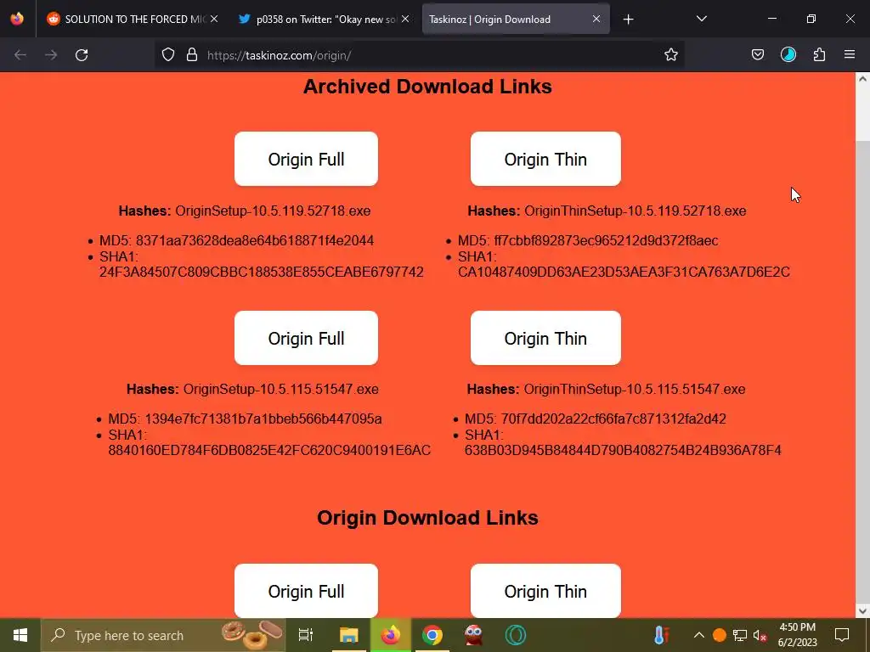870x652 pixels.
Task: Click the Archived Download Links heading
Action: [x=427, y=87]
